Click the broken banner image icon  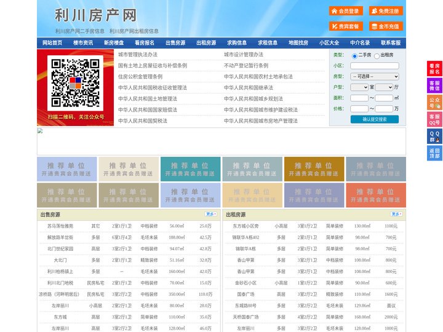tap(40, 131)
